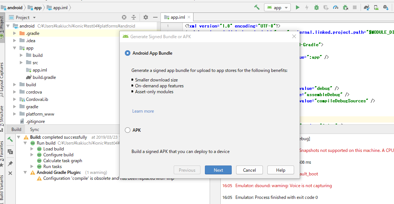Open the 1: Project side tab
Screen dimensions: 394x204
pos(2,28)
